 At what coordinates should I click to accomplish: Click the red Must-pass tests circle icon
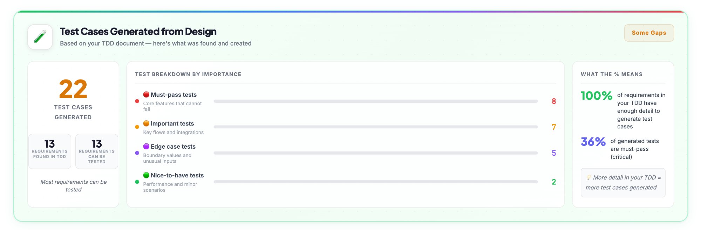146,95
